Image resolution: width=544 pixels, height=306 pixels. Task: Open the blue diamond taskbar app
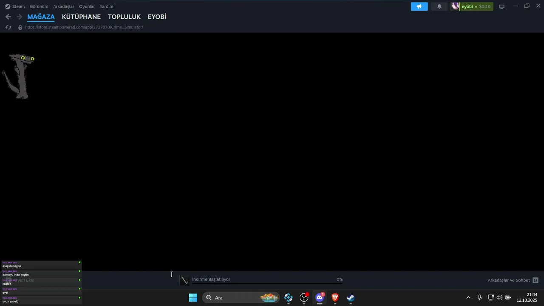(289, 297)
